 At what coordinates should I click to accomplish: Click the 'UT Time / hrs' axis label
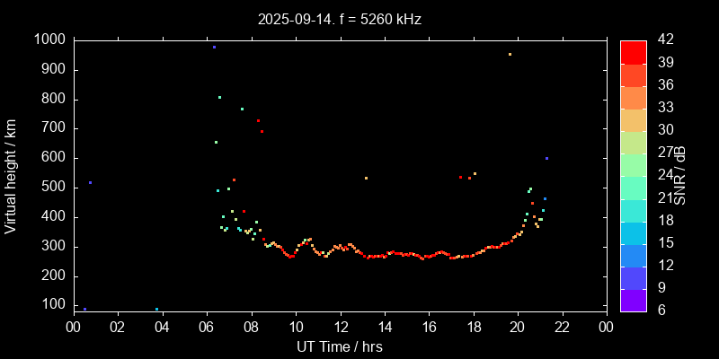[339, 346]
